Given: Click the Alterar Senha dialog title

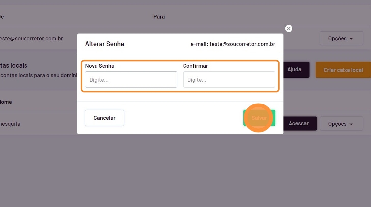Looking at the screenshot, I should coord(105,44).
